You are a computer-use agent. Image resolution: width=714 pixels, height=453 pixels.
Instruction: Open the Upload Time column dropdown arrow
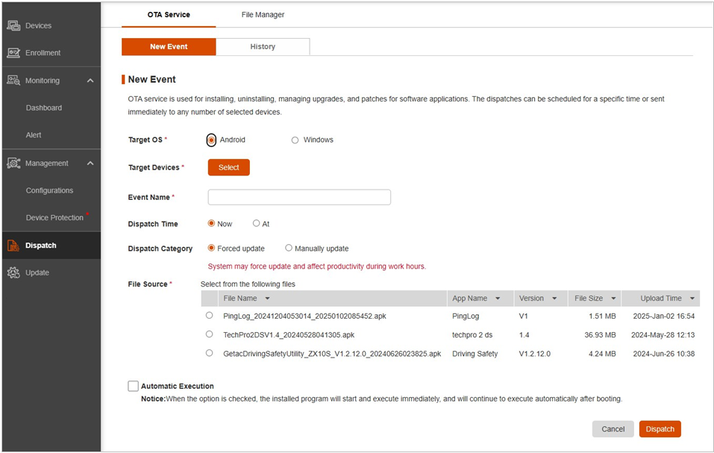(692, 299)
